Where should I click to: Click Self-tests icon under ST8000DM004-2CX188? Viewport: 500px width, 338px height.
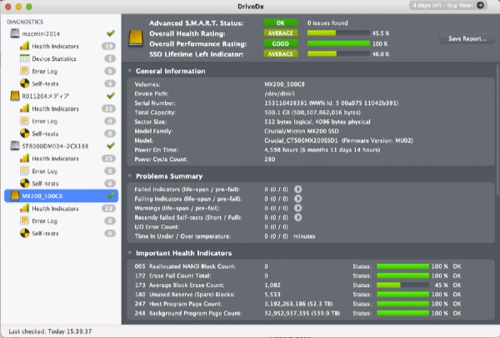coord(24,184)
